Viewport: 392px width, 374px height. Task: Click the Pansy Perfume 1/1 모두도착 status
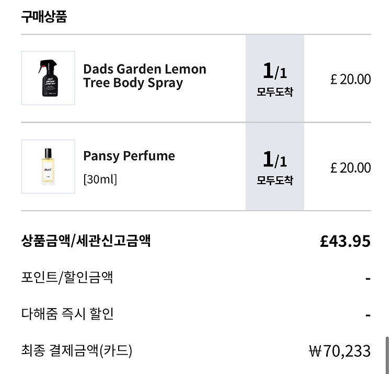click(275, 167)
